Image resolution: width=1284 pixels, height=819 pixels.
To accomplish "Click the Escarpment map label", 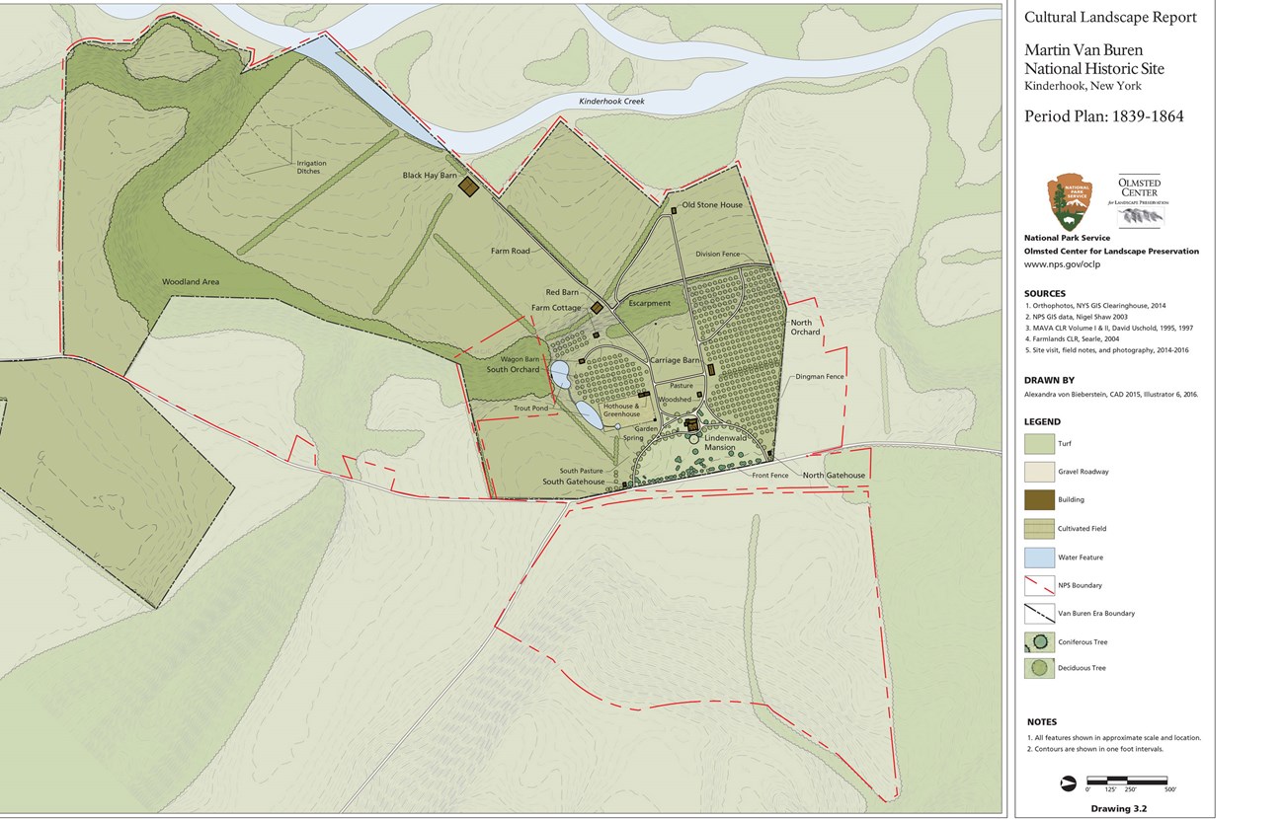I will pyautogui.click(x=649, y=304).
